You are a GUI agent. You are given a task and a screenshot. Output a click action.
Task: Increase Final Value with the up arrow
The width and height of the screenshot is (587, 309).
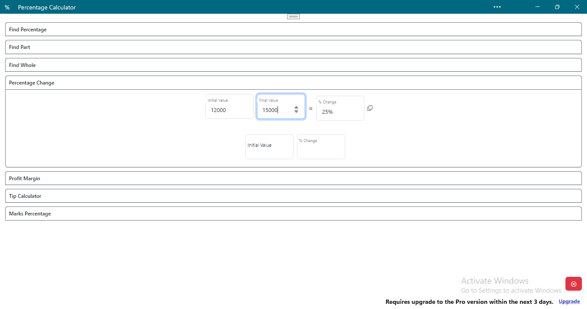[296, 107]
